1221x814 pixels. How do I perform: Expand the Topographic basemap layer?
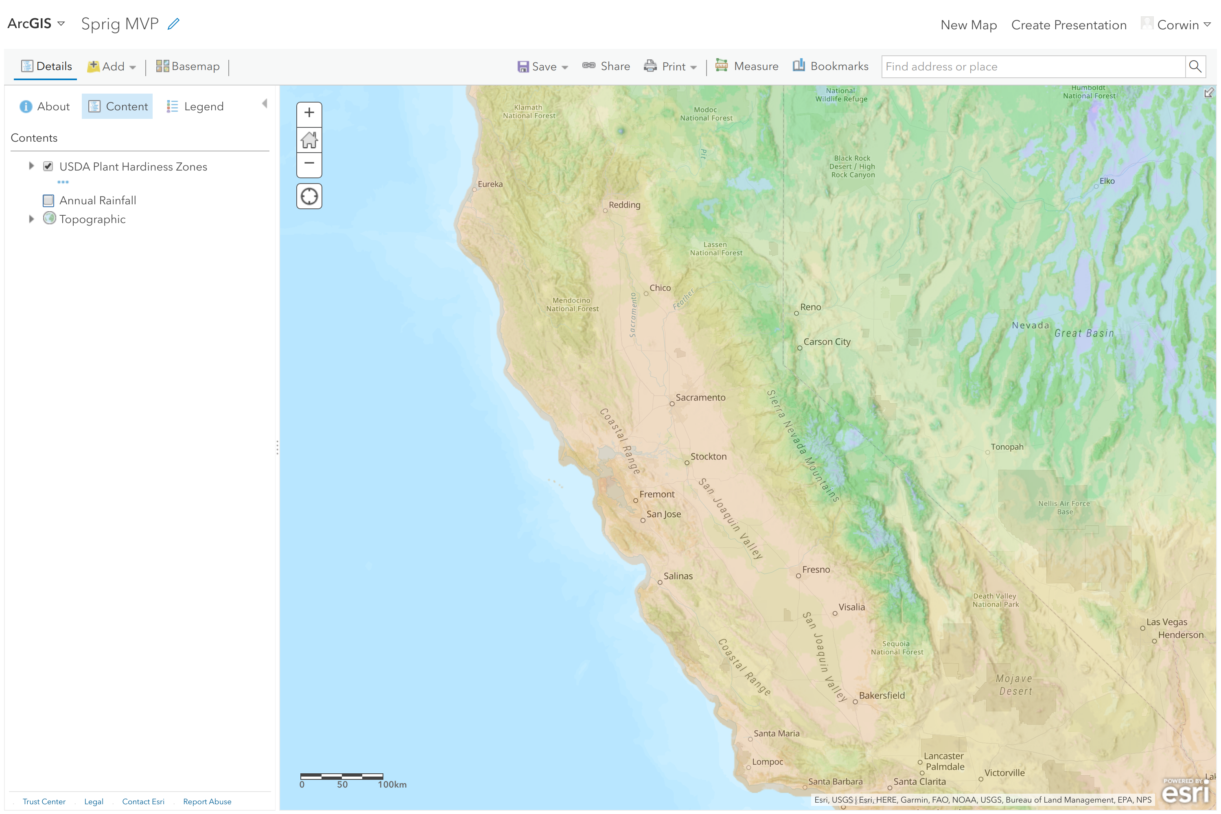pos(31,219)
